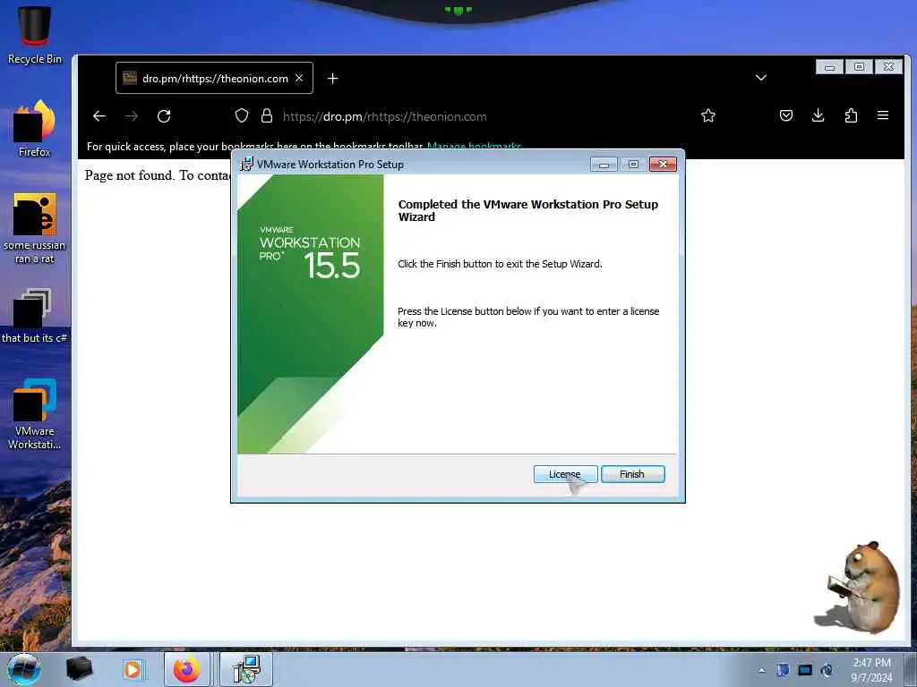Expand the Firefox list all tabs chevron

click(x=761, y=78)
